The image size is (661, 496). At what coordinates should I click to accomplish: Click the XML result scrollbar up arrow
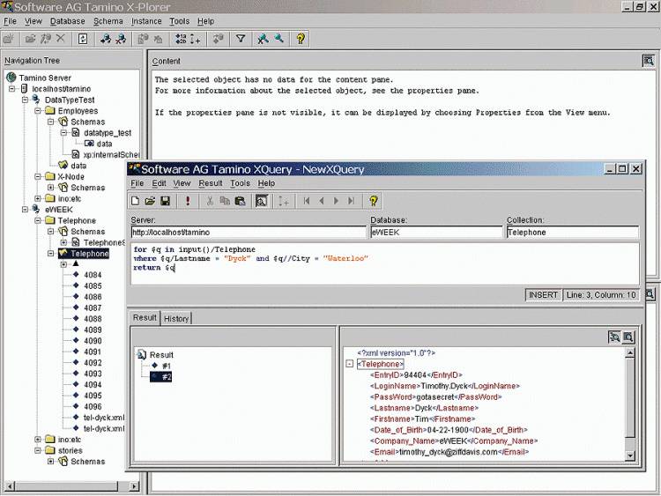pyautogui.click(x=630, y=353)
